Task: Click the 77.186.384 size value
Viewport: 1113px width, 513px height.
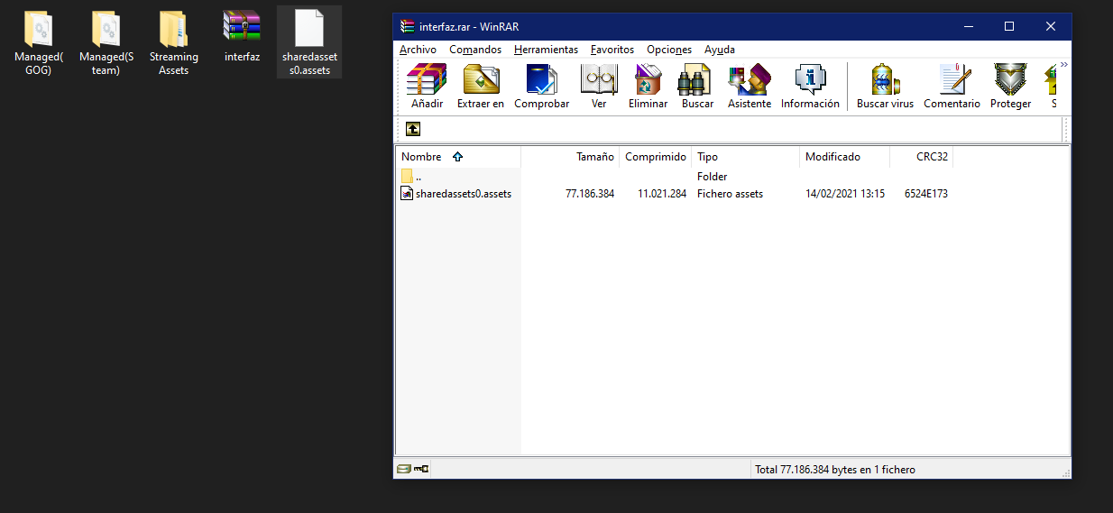Action: [x=590, y=193]
